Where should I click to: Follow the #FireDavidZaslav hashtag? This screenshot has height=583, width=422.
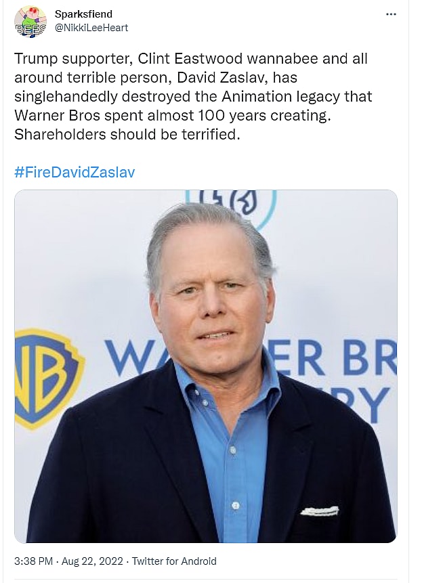tap(75, 172)
